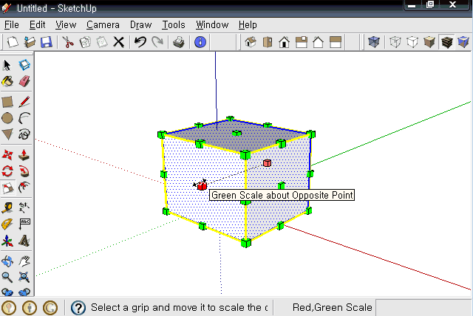Open the Tools menu
This screenshot has height=316, width=473.
(174, 24)
